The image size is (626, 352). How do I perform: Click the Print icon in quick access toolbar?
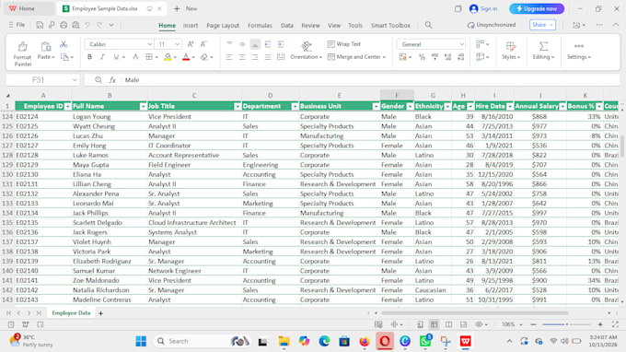tap(64, 25)
